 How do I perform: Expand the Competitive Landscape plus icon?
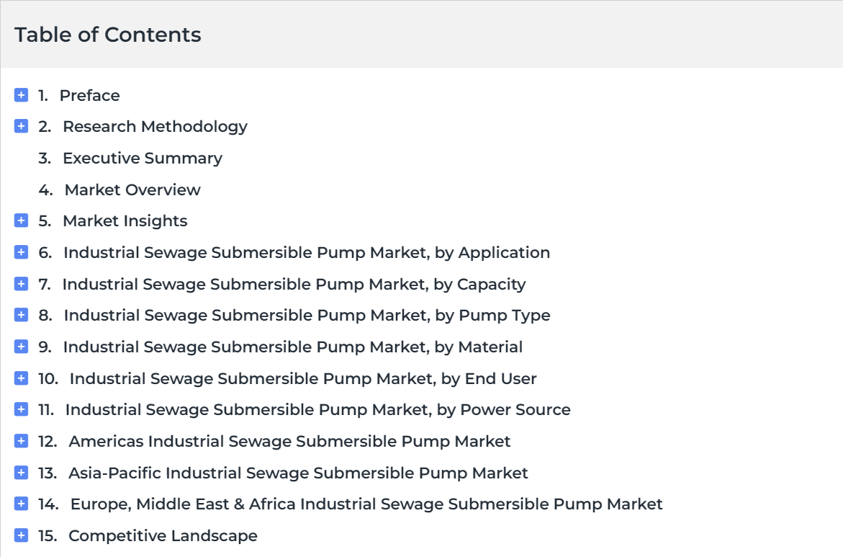pyautogui.click(x=21, y=535)
